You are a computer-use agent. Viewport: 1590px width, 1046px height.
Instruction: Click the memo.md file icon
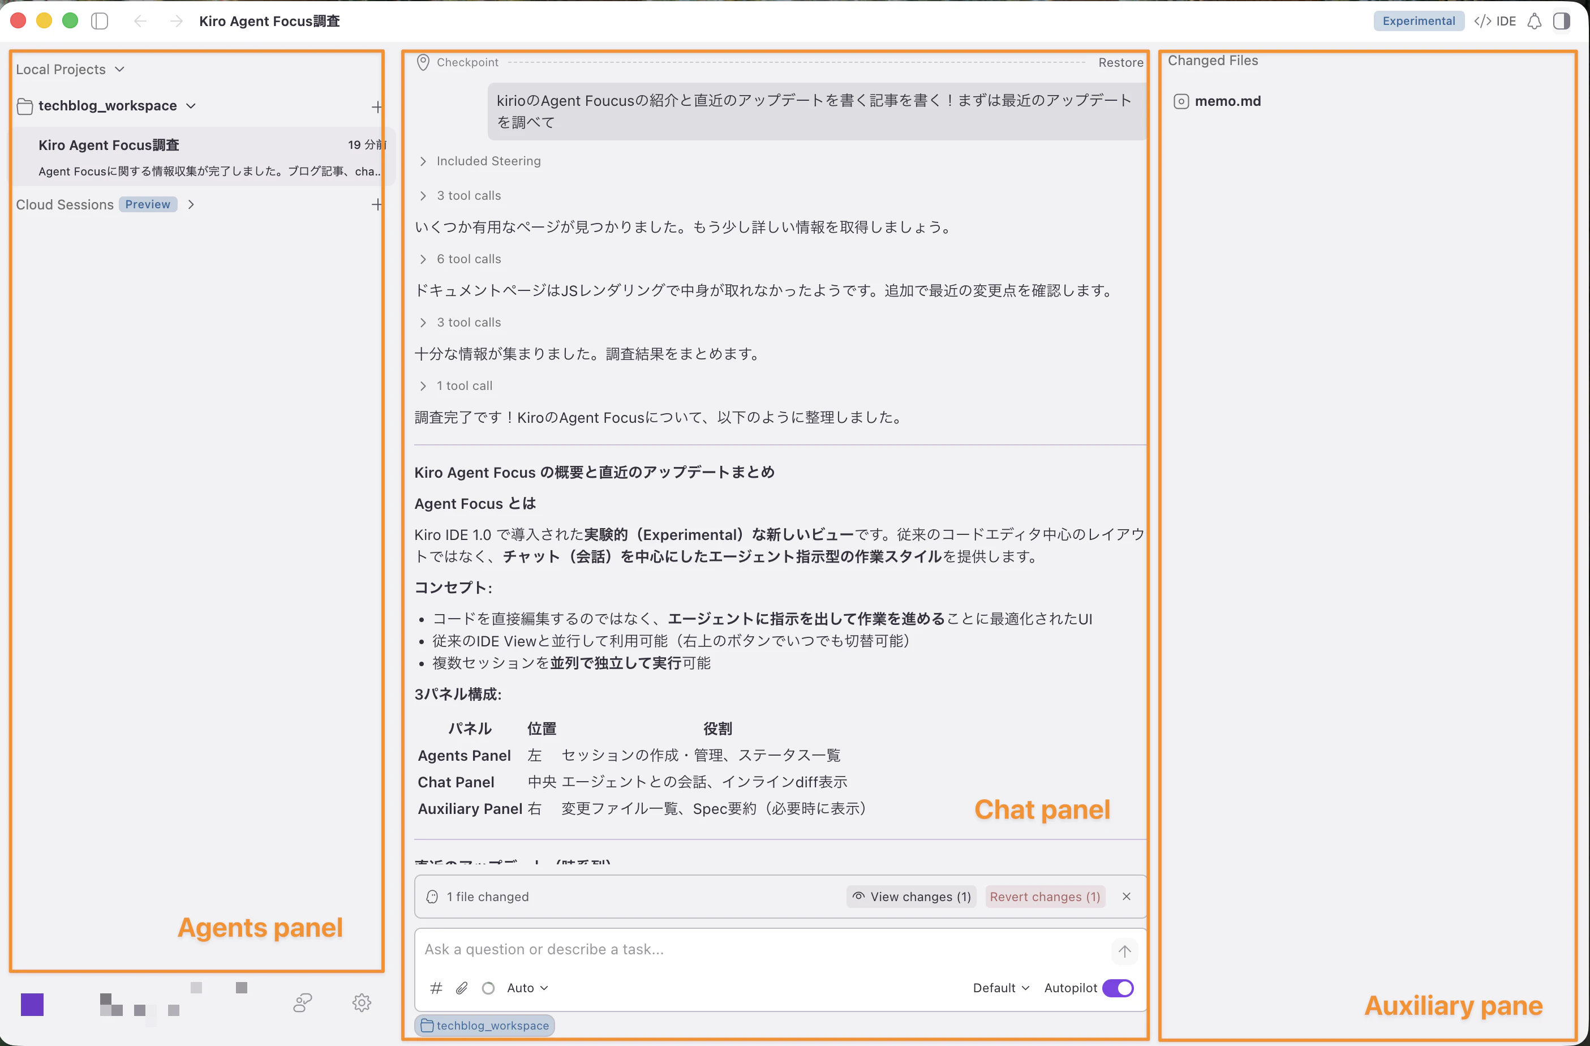pos(1181,101)
